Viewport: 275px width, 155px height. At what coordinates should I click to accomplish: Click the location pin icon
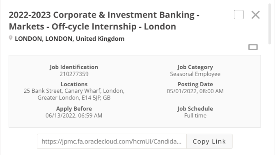click(11, 38)
